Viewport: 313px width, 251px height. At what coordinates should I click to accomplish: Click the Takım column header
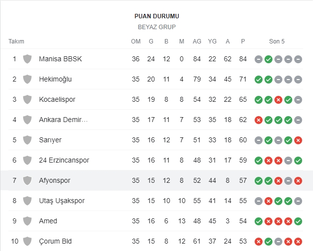click(x=16, y=42)
